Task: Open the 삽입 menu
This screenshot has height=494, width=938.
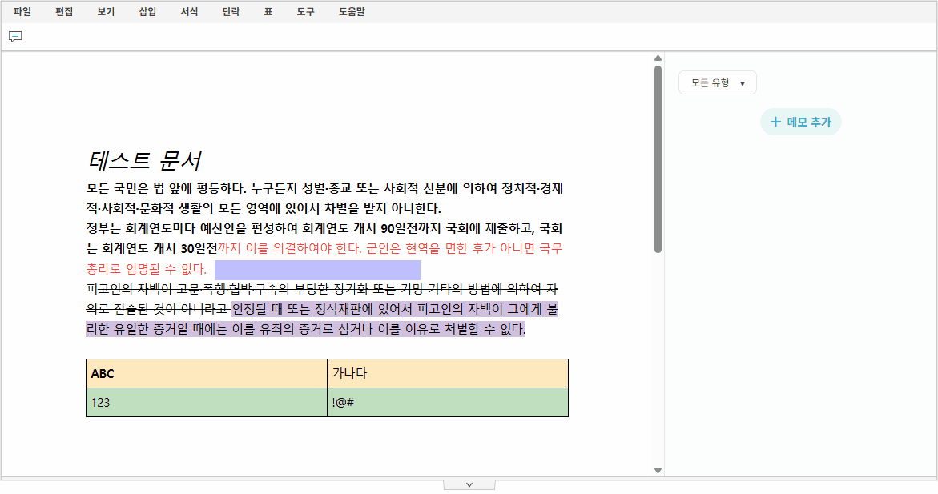Action: pyautogui.click(x=147, y=12)
